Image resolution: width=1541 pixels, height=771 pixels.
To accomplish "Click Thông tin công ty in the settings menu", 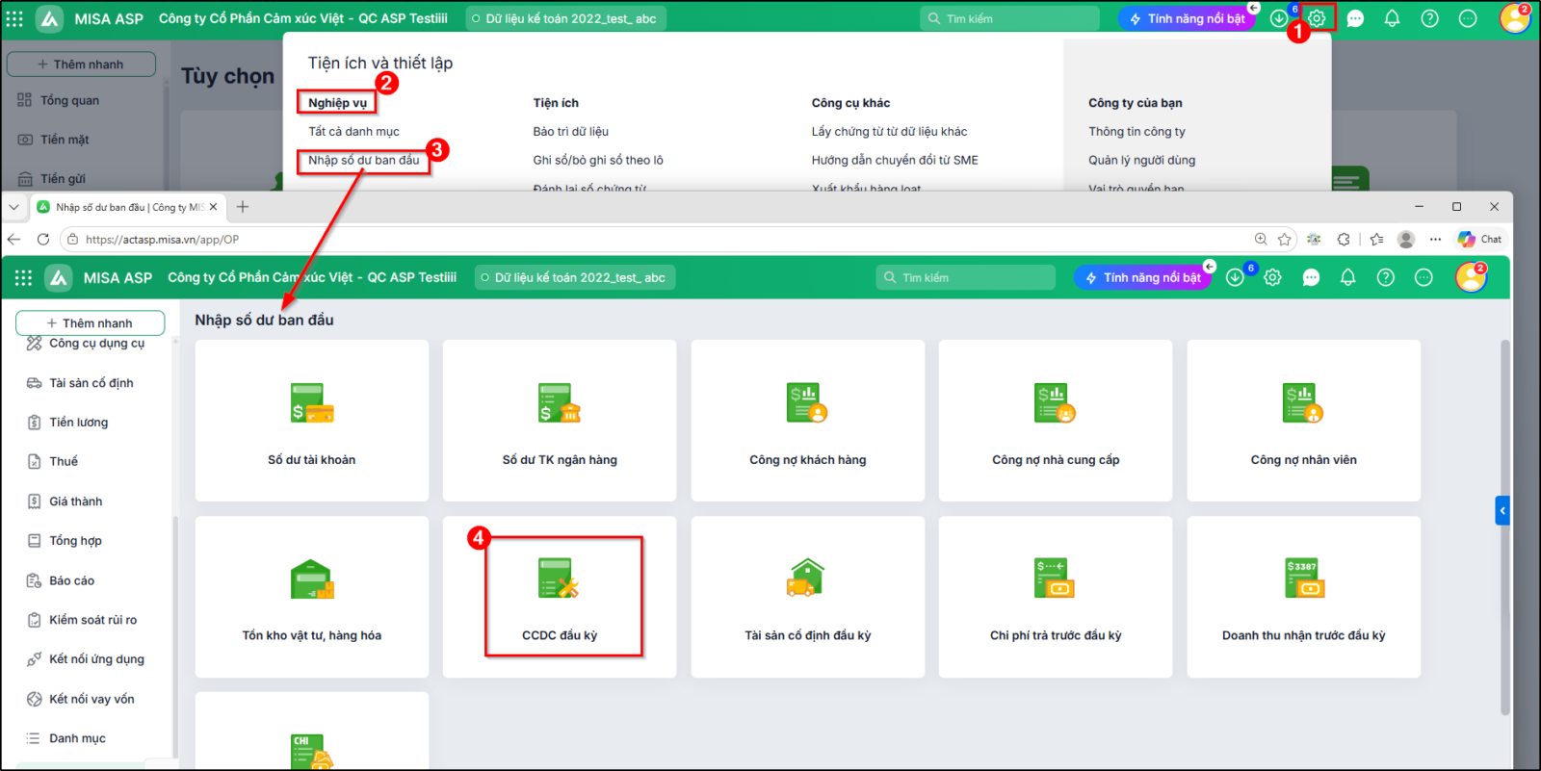I will coord(1136,132).
